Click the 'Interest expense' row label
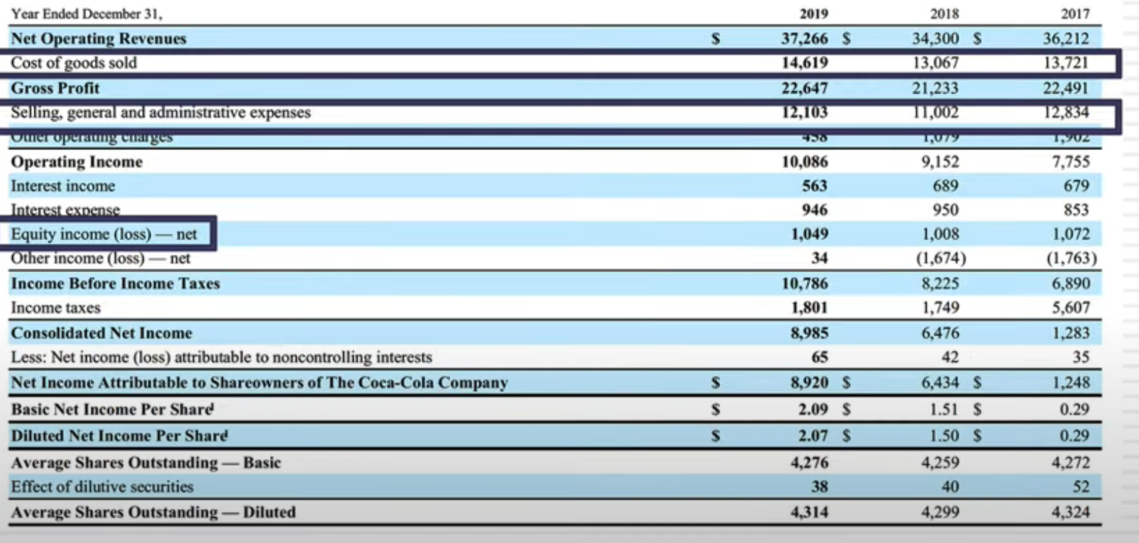This screenshot has width=1139, height=543. (65, 210)
